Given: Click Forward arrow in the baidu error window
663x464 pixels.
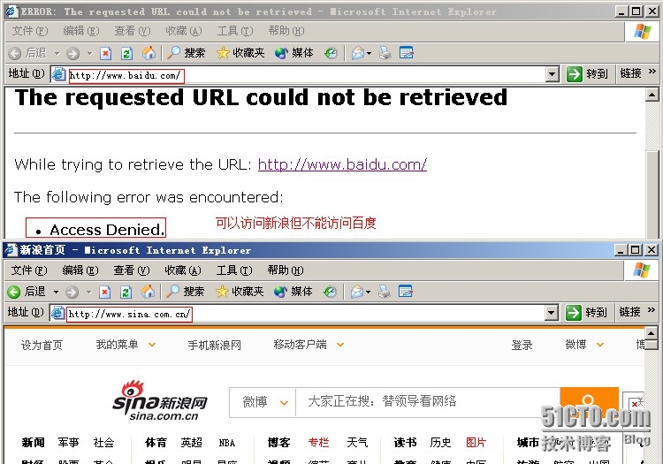Looking at the screenshot, I should (73, 53).
